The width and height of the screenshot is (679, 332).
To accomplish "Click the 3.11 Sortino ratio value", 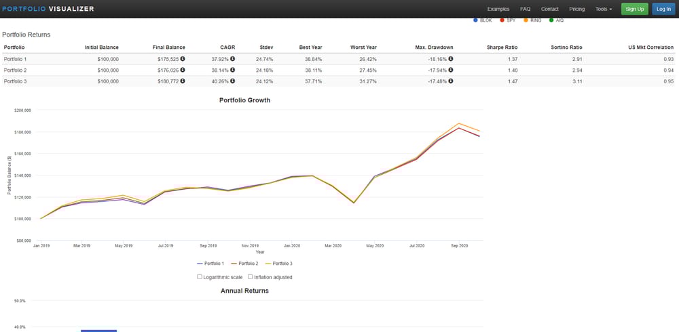I will (x=577, y=81).
